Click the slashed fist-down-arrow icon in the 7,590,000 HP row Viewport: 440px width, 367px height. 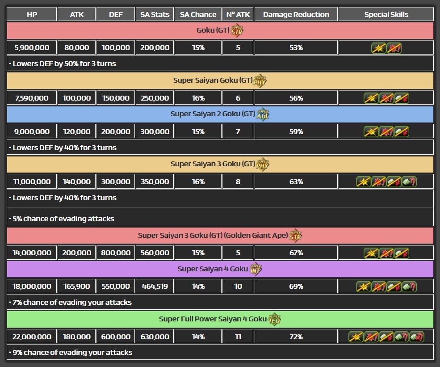tap(402, 98)
